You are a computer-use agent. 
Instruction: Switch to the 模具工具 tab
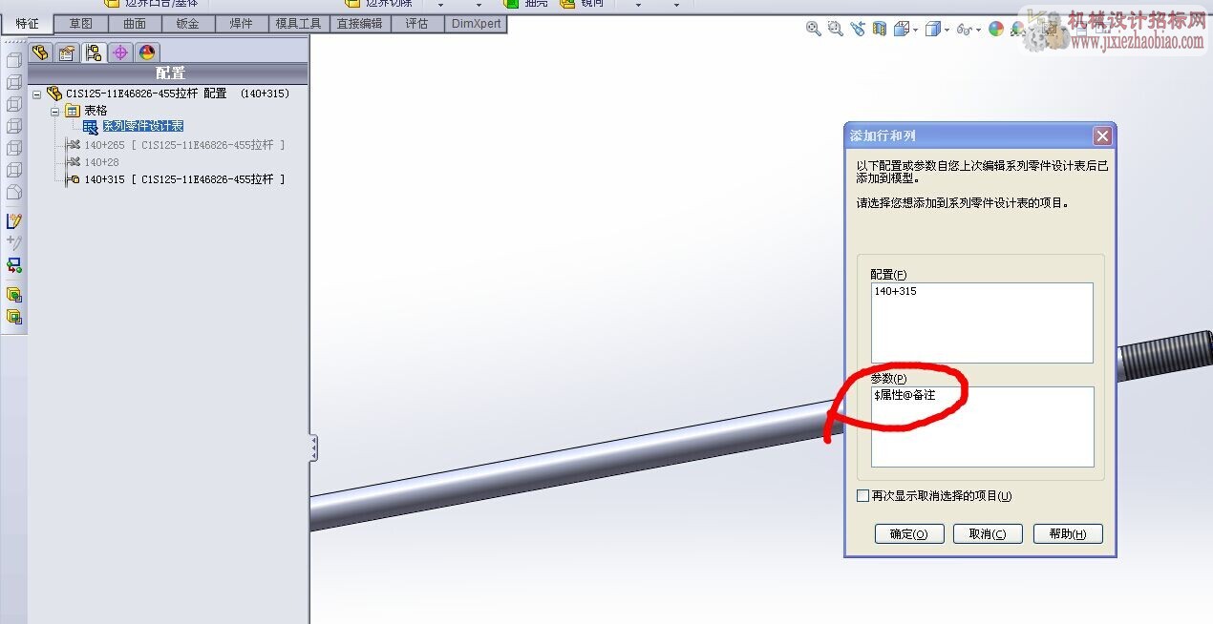[x=298, y=24]
